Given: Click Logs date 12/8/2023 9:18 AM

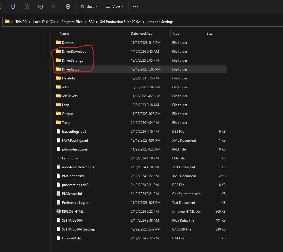Looking at the screenshot, I should point(145,105).
